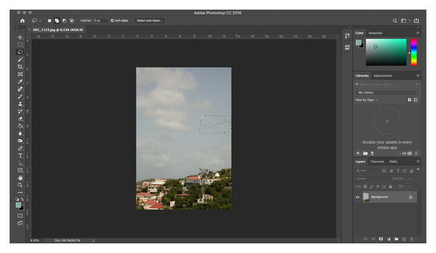Select the Frame tool
This screenshot has width=436, height=253.
tap(21, 74)
